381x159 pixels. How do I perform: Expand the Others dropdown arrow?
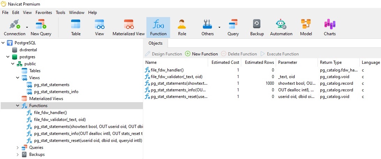(219, 27)
